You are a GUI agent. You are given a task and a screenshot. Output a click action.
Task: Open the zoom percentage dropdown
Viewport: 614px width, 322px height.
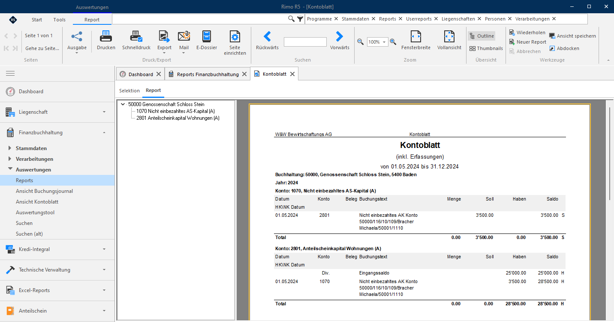385,42
